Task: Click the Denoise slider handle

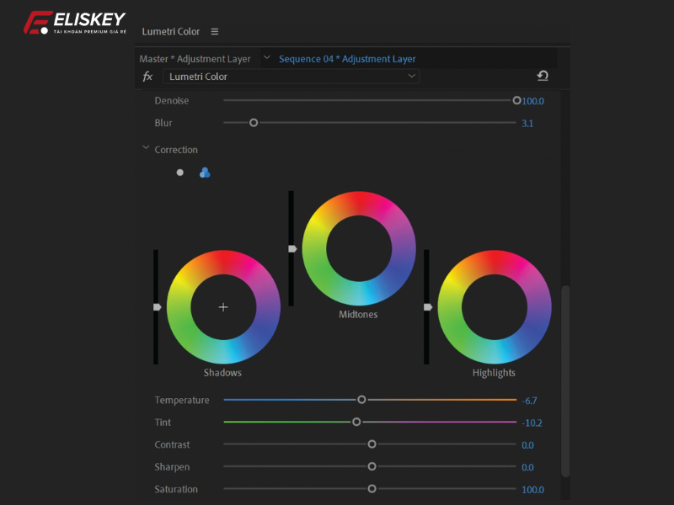Action: coord(516,100)
